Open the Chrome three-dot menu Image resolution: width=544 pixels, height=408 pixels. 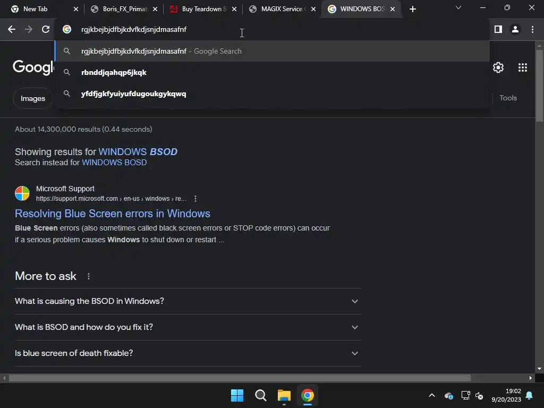[x=532, y=30]
